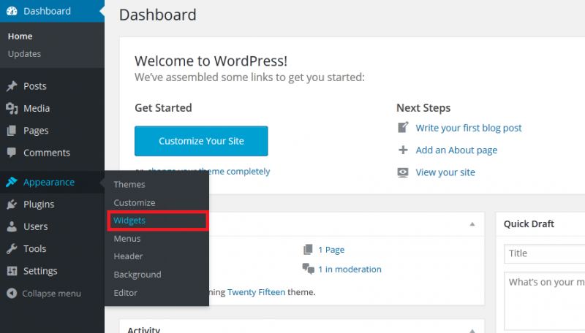The height and width of the screenshot is (333, 585).
Task: Click the plus icon beside Add an About page
Action: click(x=403, y=150)
